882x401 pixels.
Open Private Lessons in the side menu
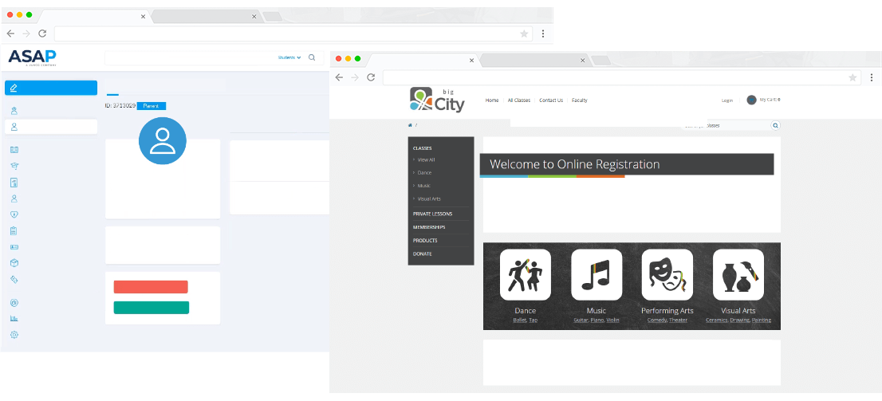coord(432,214)
